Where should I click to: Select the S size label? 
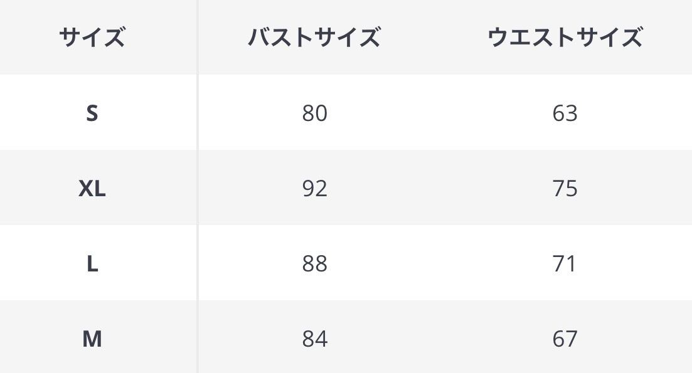(x=92, y=113)
